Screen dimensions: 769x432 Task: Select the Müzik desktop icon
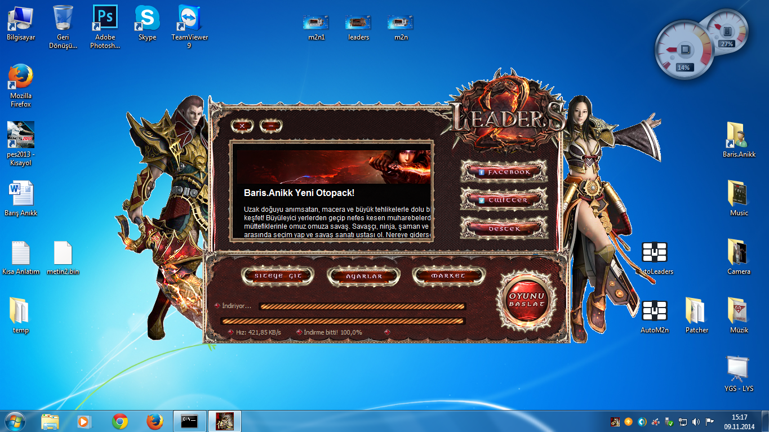pyautogui.click(x=739, y=315)
